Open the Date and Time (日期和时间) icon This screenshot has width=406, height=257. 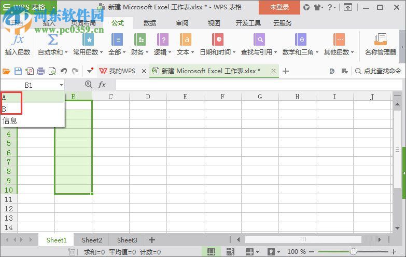click(217, 39)
